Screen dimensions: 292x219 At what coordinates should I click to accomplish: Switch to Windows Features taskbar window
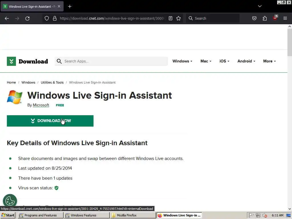tap(87, 215)
